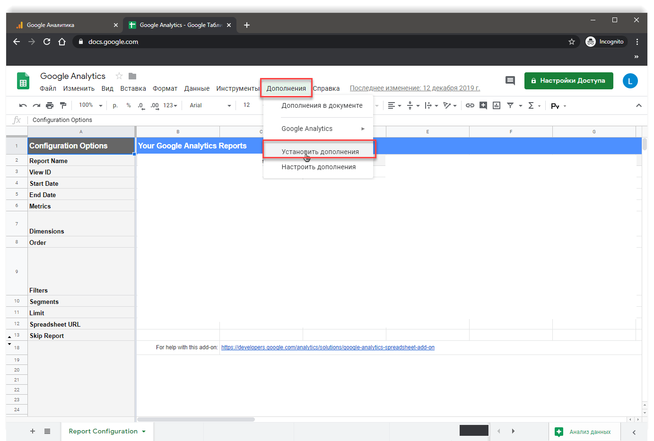This screenshot has height=441, width=654.
Task: Open the 'Данные' menu
Action: [197, 88]
